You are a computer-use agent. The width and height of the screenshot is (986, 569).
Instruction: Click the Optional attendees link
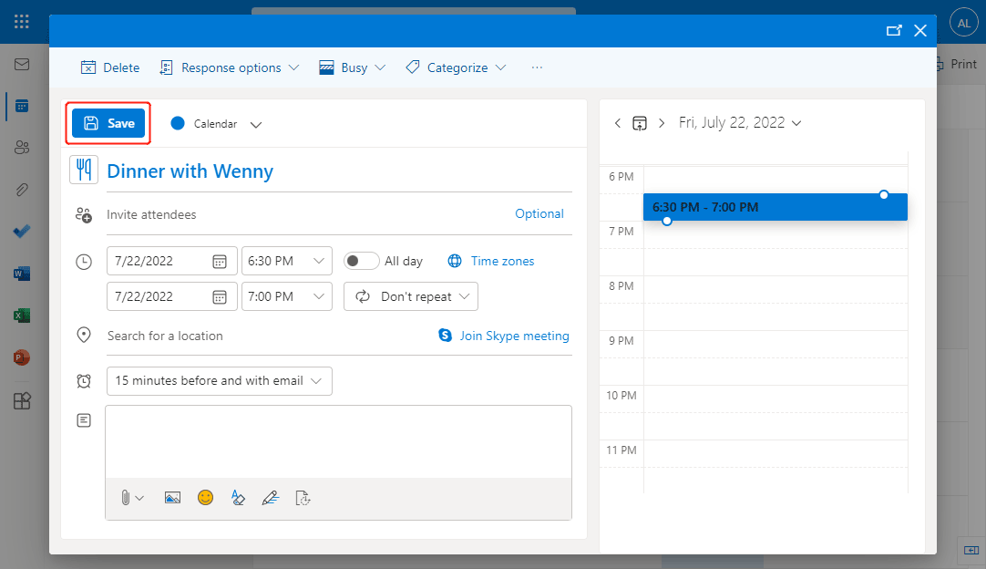click(x=539, y=214)
